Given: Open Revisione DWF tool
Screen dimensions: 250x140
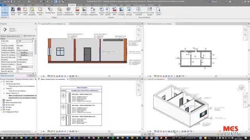Looking at the screenshot, I should [40, 11].
